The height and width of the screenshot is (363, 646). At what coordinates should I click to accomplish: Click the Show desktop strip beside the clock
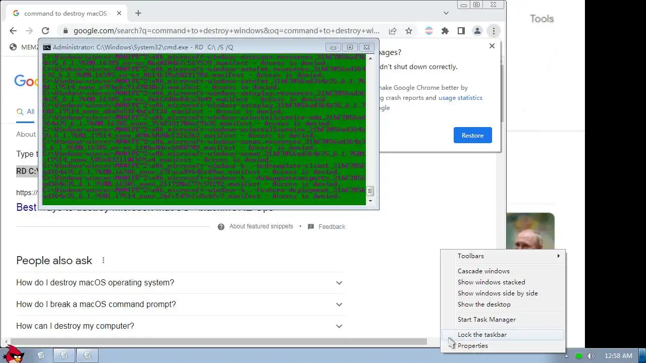(x=642, y=356)
